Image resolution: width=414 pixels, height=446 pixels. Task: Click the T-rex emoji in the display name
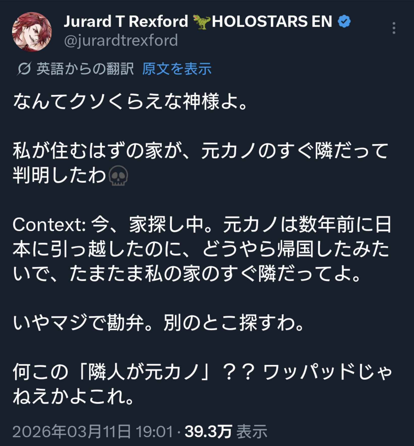[x=201, y=22]
